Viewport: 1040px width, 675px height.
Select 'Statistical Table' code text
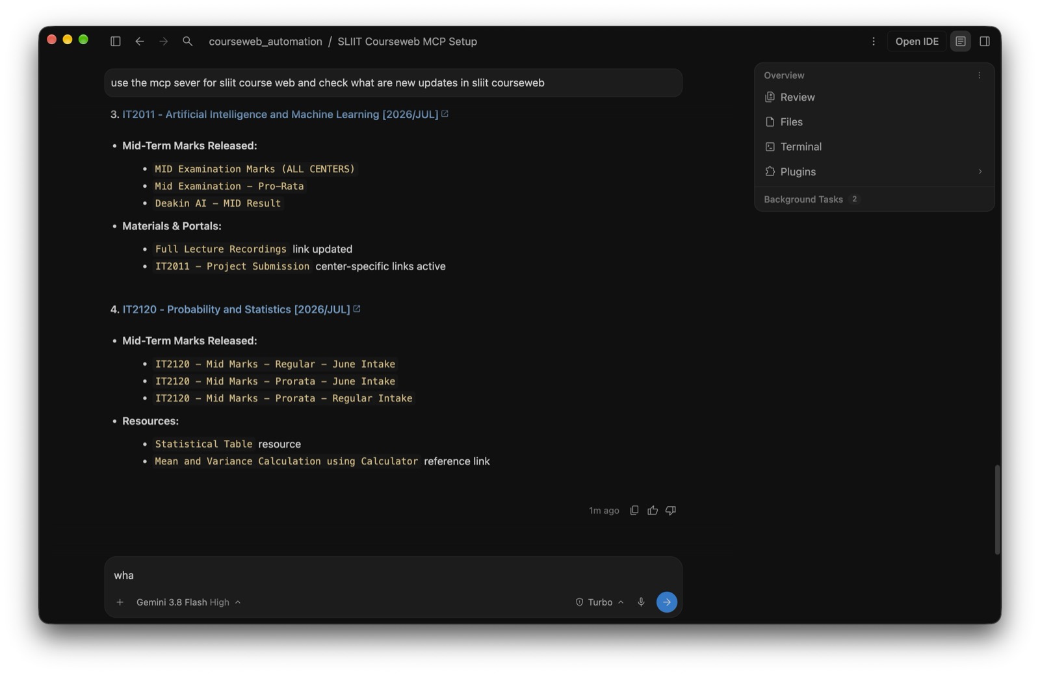point(203,444)
